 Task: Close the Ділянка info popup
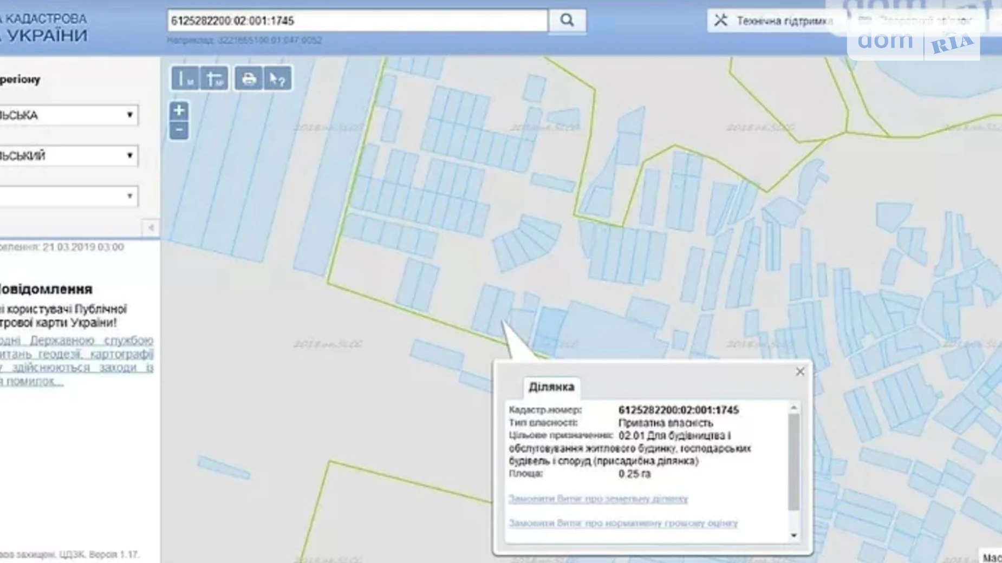pos(800,371)
